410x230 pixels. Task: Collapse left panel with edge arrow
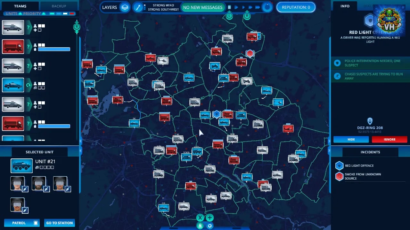[81, 141]
